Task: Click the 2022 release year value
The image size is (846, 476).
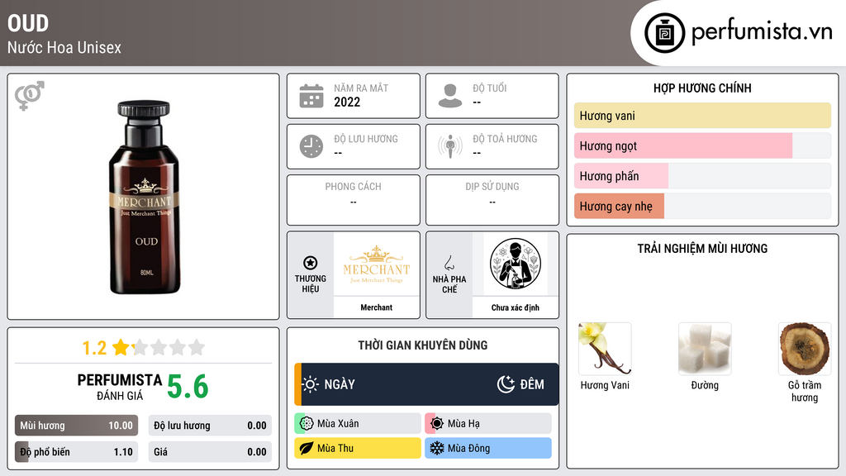Action: [347, 102]
